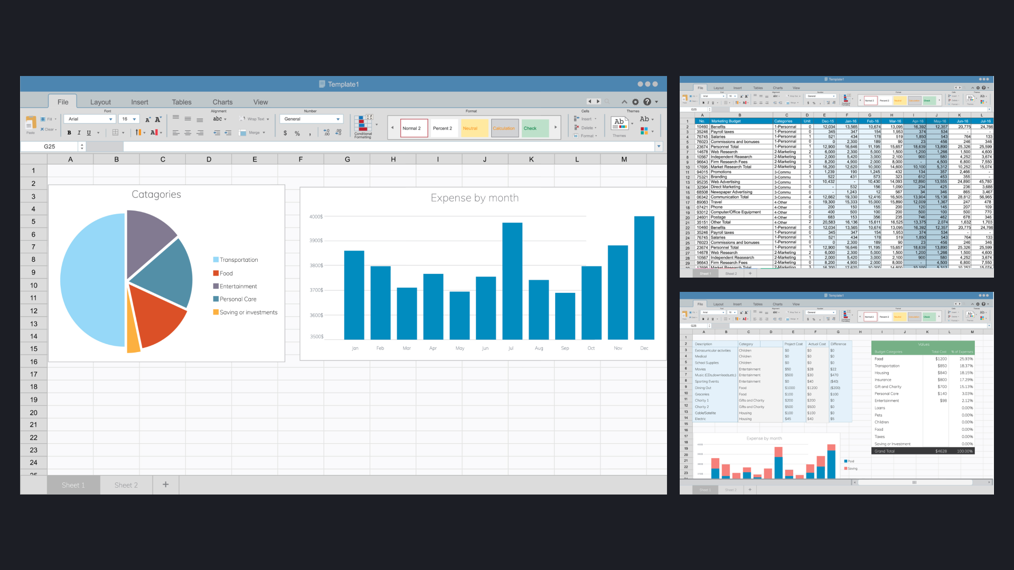This screenshot has height=570, width=1014.
Task: Open the font size 16 dropdown
Action: [x=129, y=119]
